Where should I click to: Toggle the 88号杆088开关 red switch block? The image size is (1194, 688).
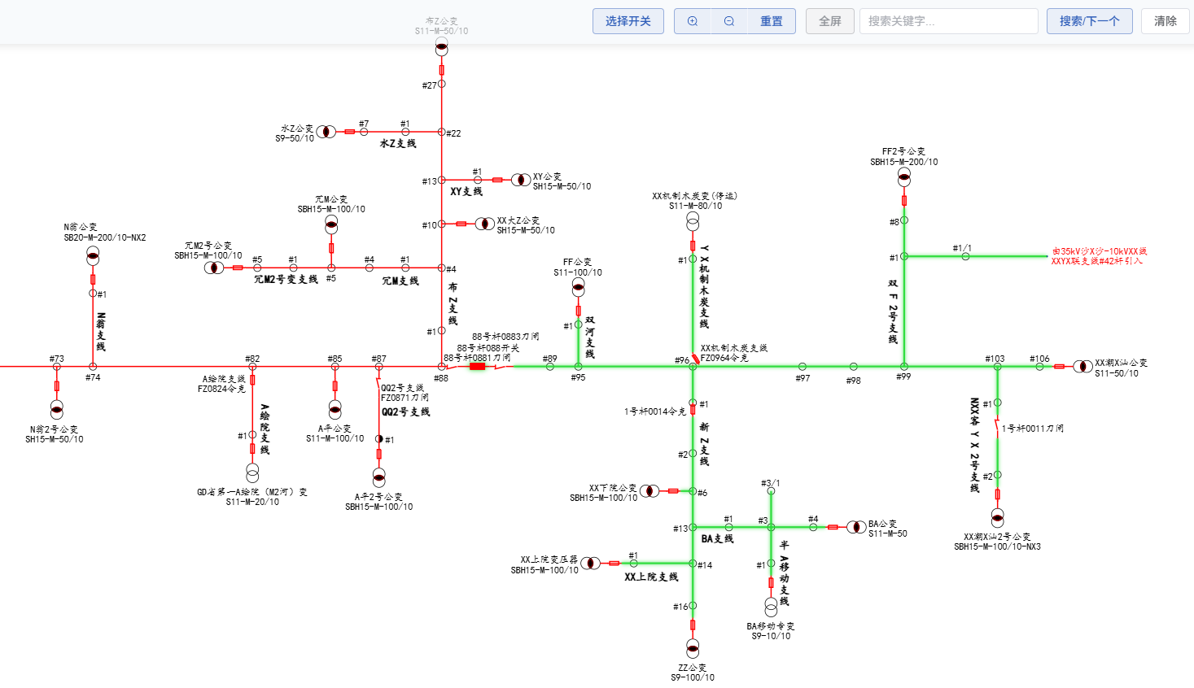click(x=478, y=367)
